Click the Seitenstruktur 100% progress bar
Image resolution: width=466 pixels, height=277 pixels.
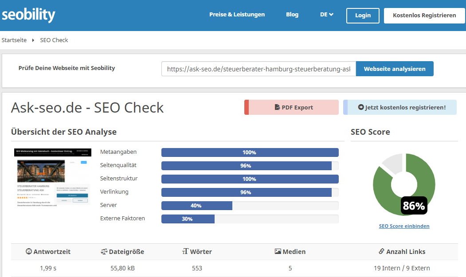click(250, 179)
